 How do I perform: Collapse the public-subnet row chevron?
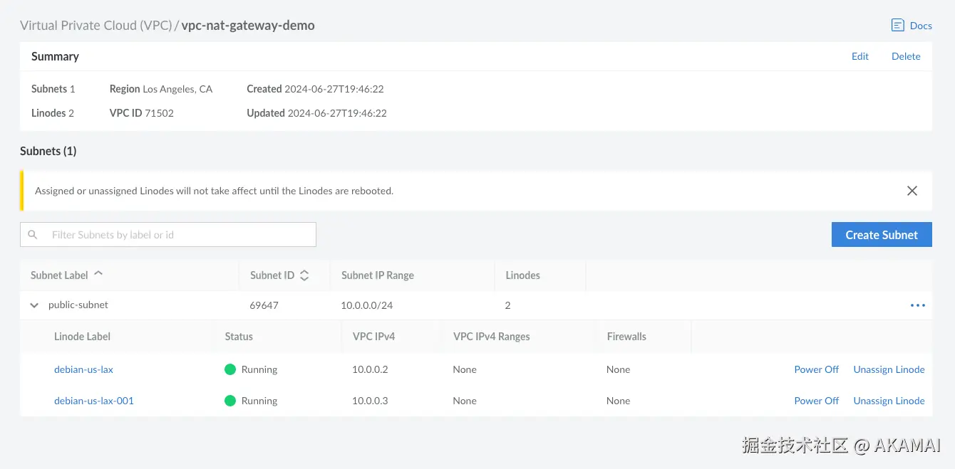click(x=34, y=305)
